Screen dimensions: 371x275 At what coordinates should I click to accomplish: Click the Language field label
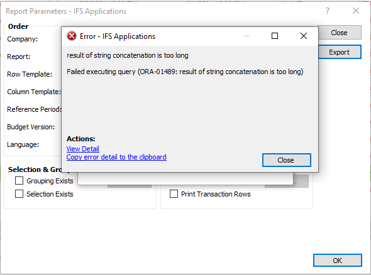pos(23,144)
